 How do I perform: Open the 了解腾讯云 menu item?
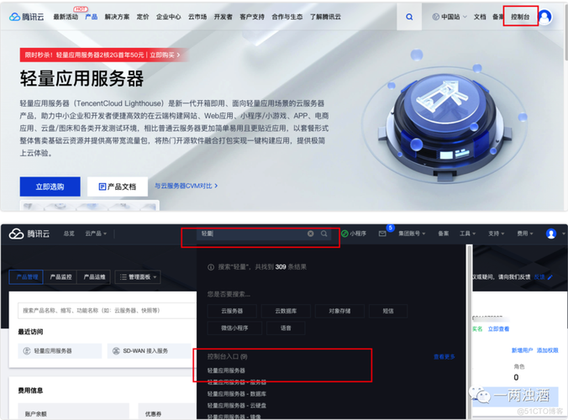pyautogui.click(x=325, y=17)
